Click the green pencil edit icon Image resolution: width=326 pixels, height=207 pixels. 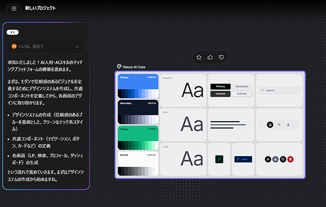tap(219, 159)
